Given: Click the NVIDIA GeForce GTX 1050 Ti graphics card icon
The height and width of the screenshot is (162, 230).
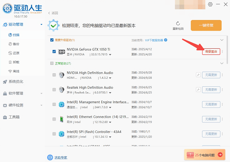Looking at the screenshot, I should click(62, 52).
